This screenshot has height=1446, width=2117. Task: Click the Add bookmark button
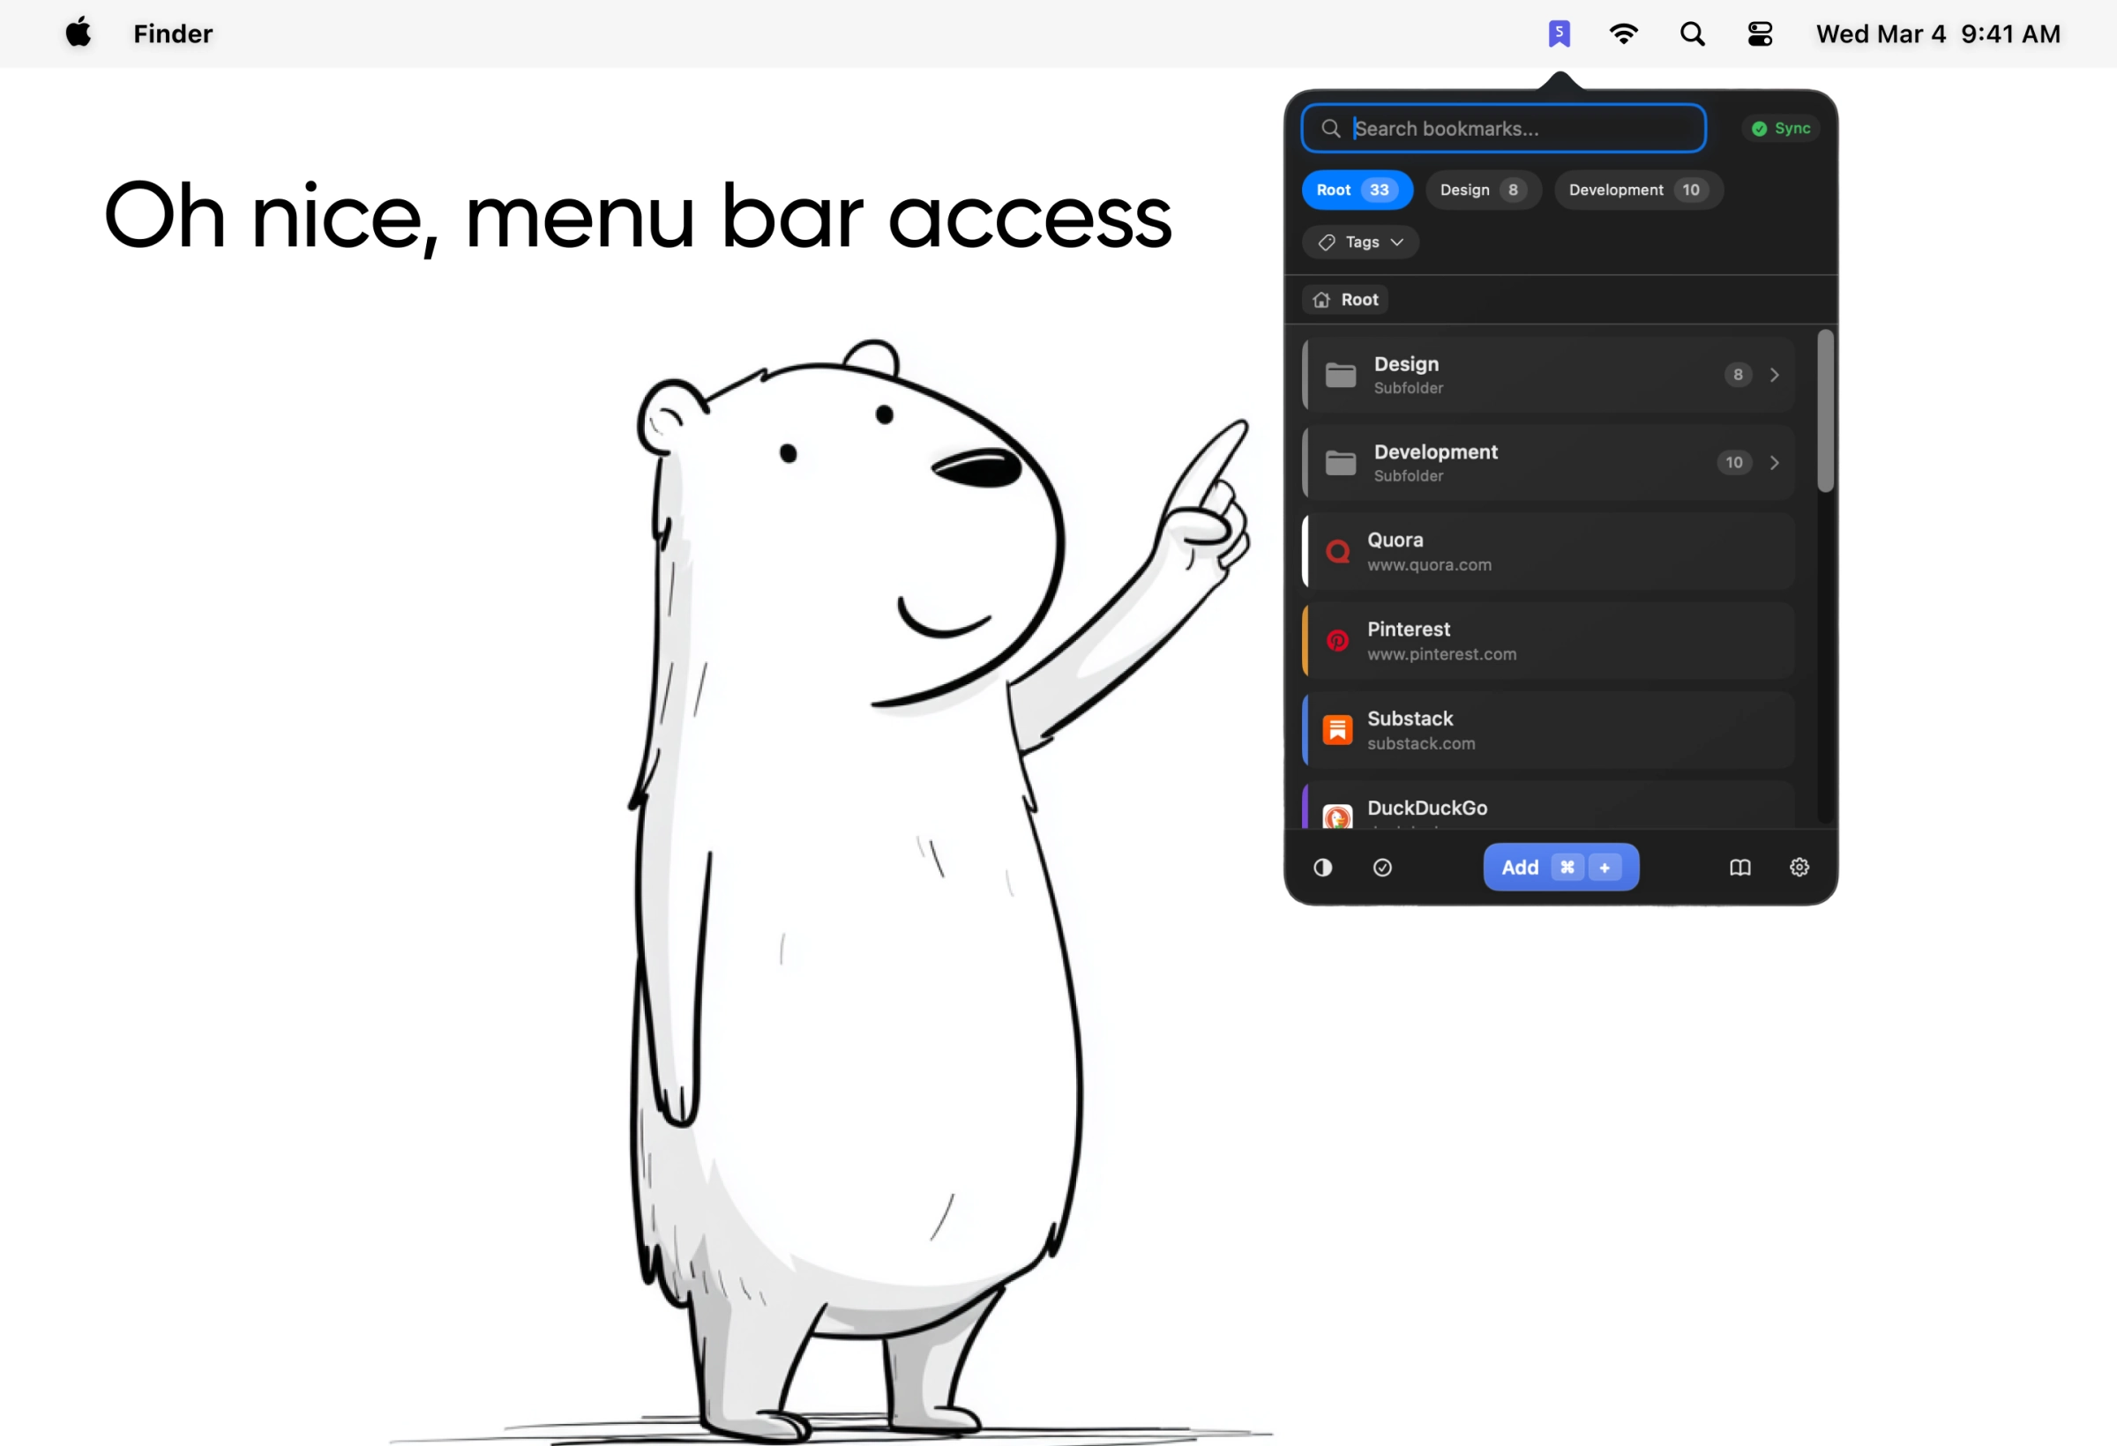pos(1560,867)
